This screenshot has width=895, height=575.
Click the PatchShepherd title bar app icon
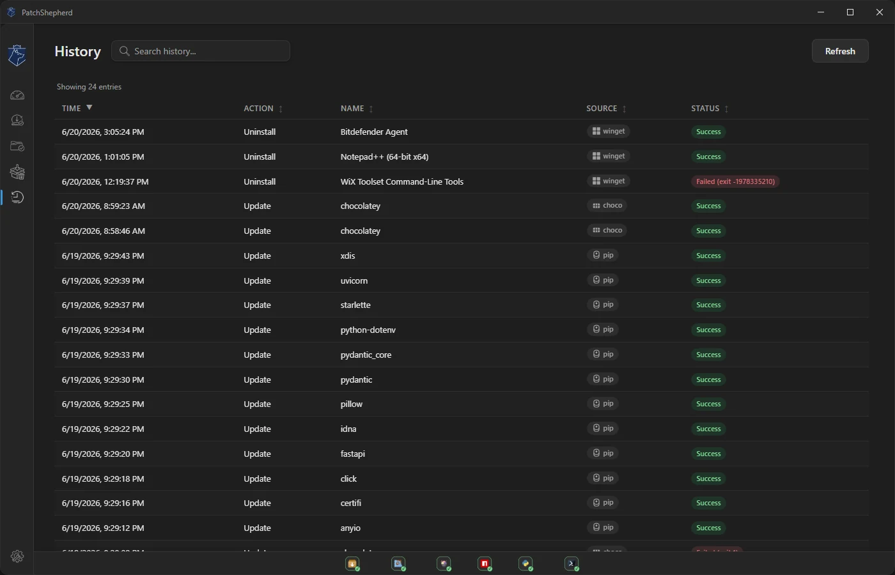point(11,12)
